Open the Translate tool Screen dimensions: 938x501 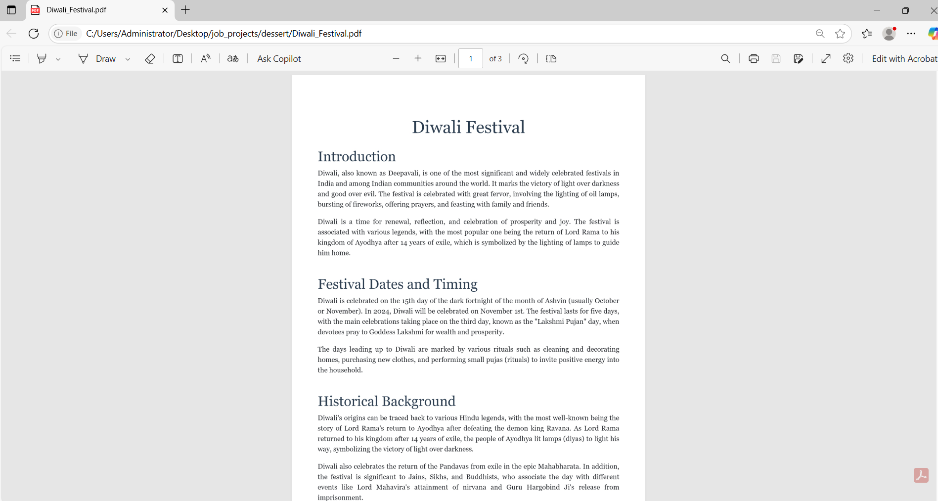pos(233,58)
